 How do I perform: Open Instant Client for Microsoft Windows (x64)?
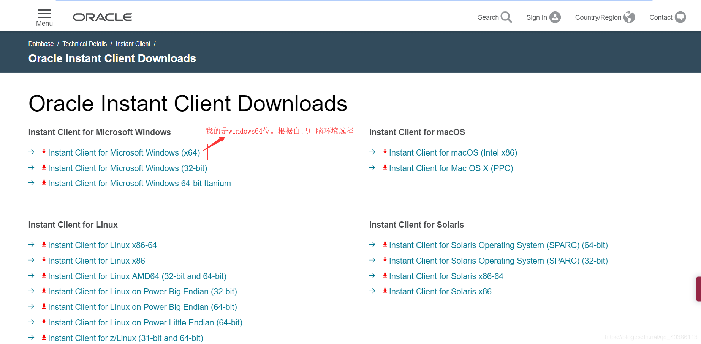pyautogui.click(x=124, y=152)
